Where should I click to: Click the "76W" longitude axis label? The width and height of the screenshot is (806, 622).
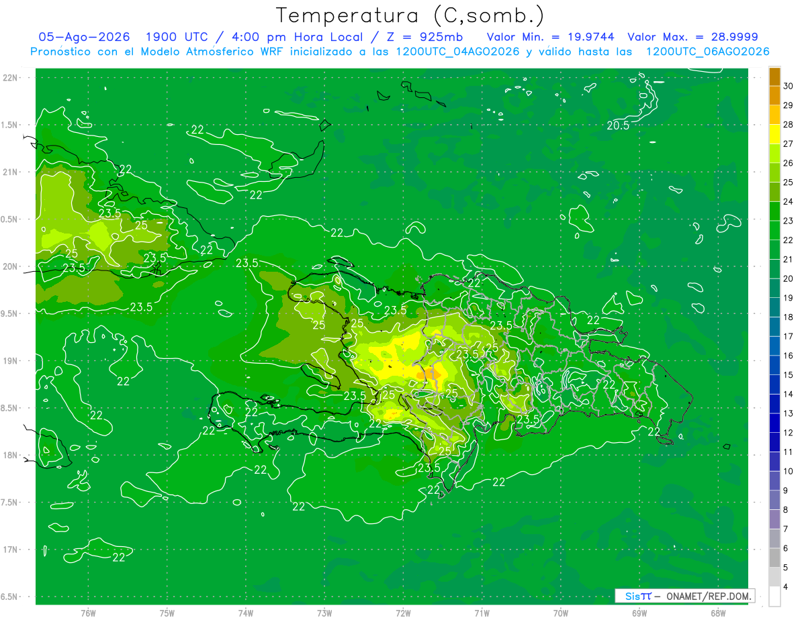[x=88, y=613]
